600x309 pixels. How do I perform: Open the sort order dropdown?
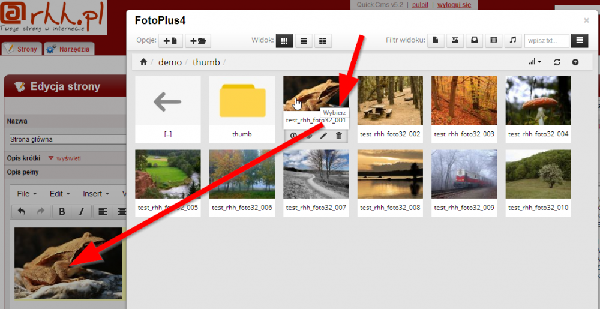(x=535, y=62)
